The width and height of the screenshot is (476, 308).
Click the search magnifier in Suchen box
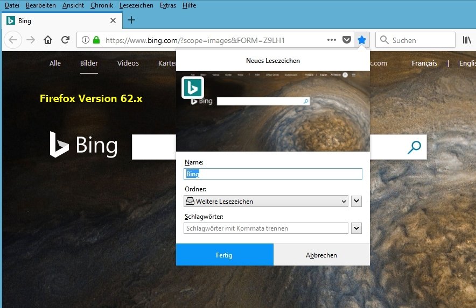[384, 40]
